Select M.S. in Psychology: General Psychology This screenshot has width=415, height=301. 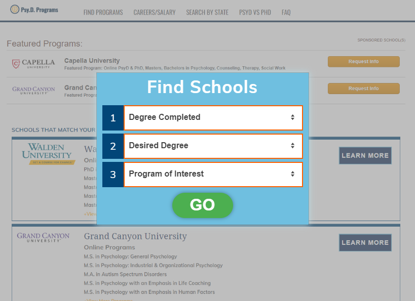click(x=131, y=256)
